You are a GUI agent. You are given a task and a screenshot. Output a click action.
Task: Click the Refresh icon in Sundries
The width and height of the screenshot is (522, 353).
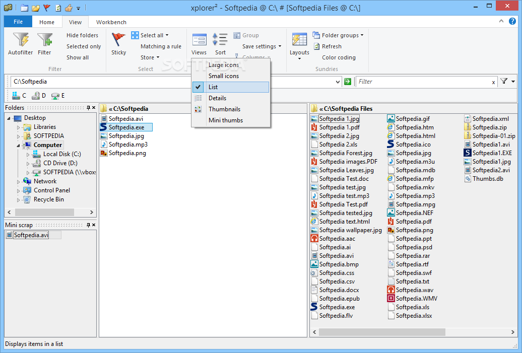coord(316,46)
